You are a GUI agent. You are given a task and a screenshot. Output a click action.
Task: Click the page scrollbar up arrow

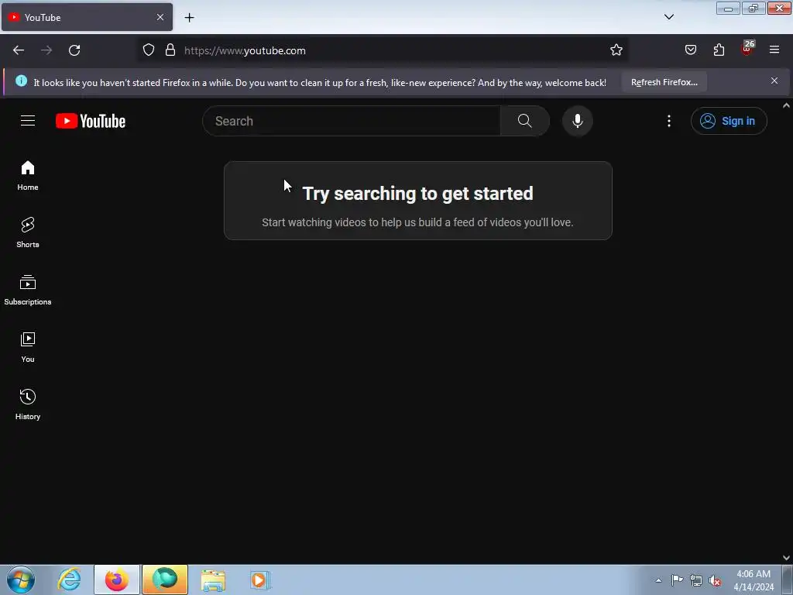click(786, 105)
